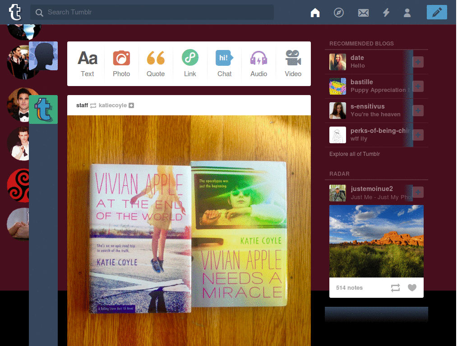
Task: Create a new Video post
Action: tap(293, 64)
